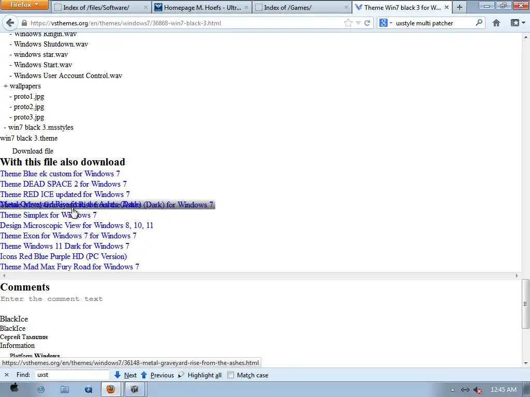Click the uxstyle multi patcher search field
This screenshot has width=530, height=397.
tap(434, 23)
